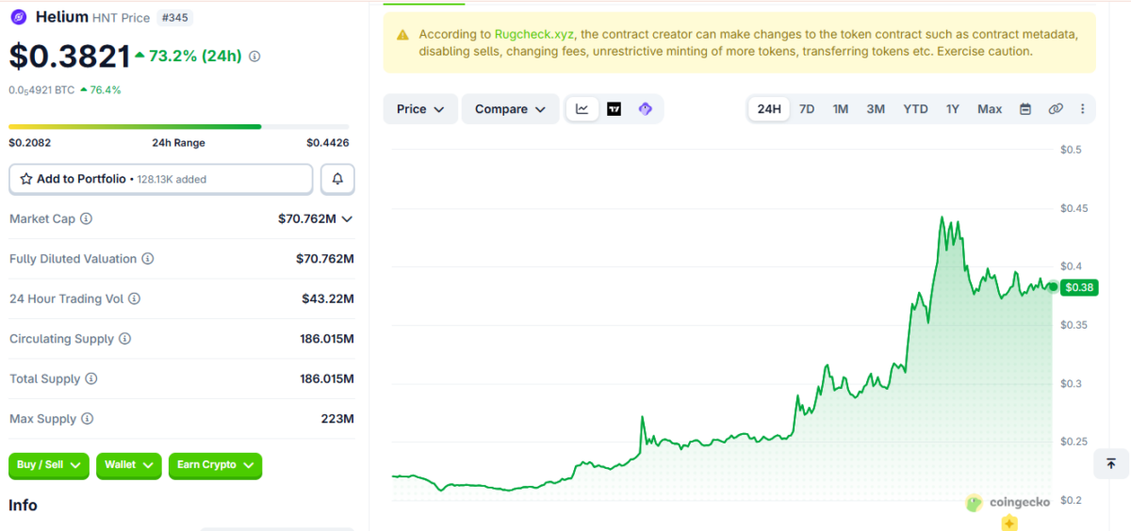Click the Helium coin logo icon
Viewport: 1131px width, 531px height.
click(18, 17)
